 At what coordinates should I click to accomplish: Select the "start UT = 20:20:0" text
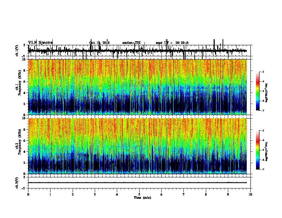(x=172, y=43)
